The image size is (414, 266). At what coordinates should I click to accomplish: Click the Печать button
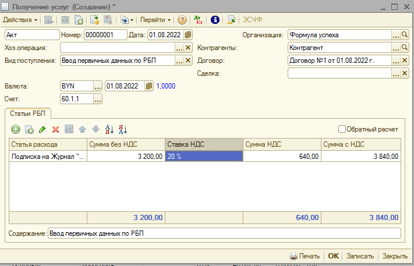(305, 256)
